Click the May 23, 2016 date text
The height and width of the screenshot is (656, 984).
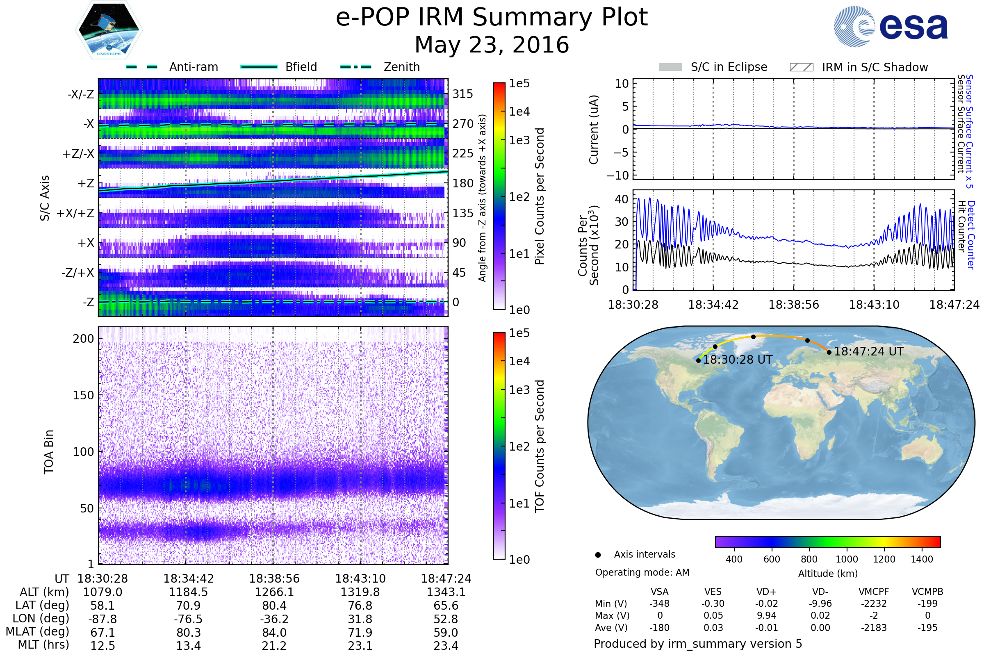(x=492, y=45)
